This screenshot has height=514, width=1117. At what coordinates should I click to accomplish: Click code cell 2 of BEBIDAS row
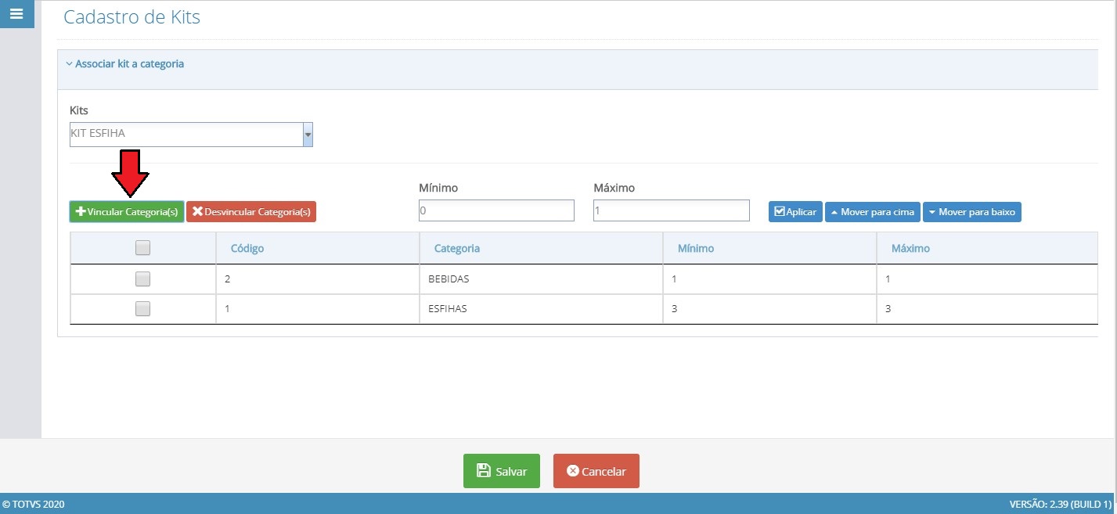(x=317, y=279)
